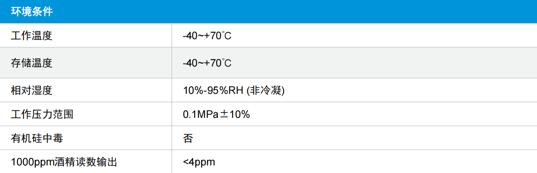Select the 相对湿度 row label
This screenshot has height=173, width=537.
[32, 90]
